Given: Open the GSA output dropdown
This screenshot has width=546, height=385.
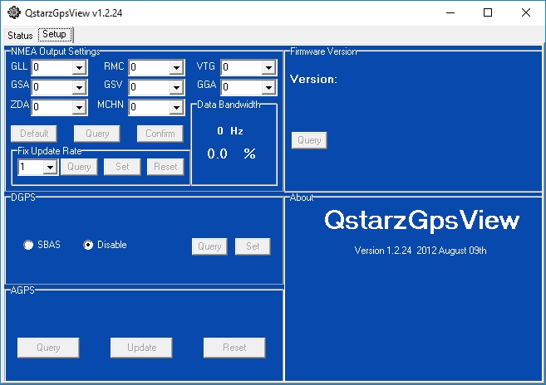Looking at the screenshot, I should tap(80, 87).
